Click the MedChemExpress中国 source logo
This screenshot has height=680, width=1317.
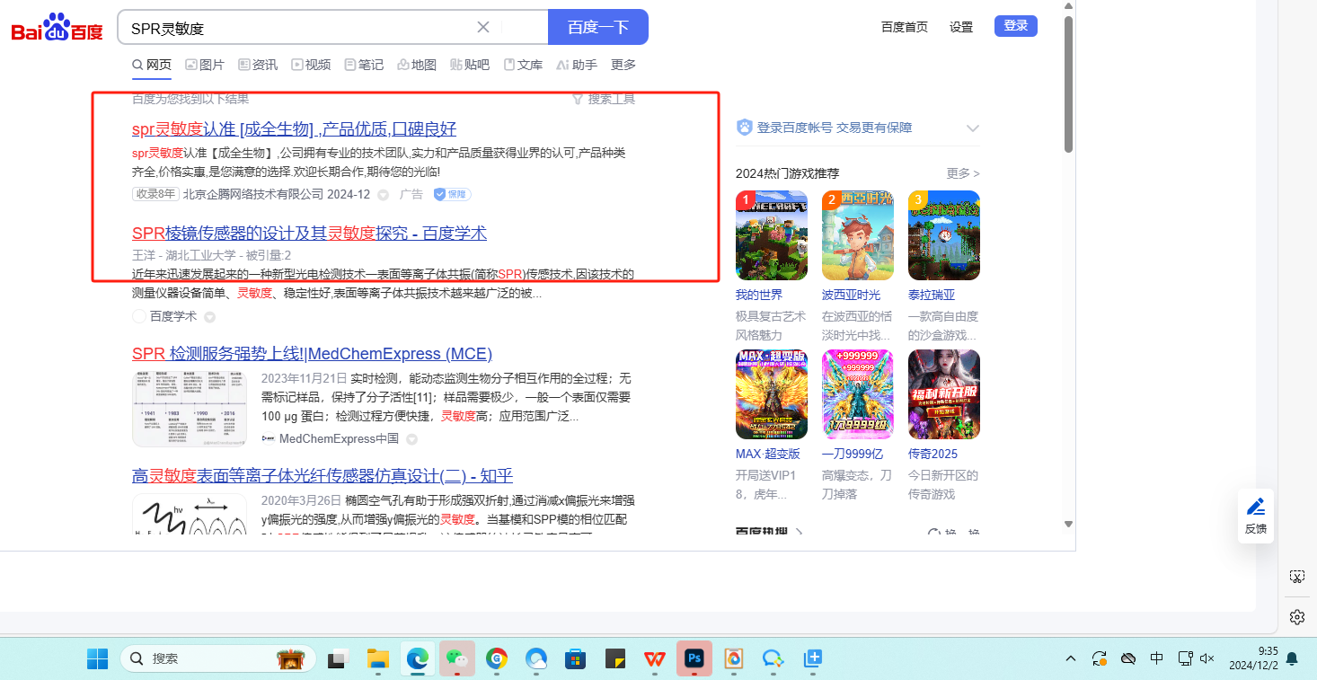[x=268, y=438]
